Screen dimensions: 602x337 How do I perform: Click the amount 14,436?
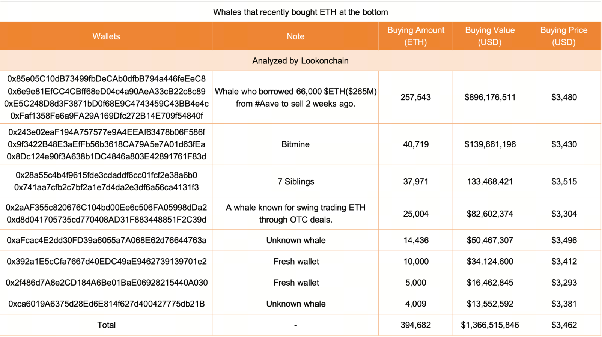point(416,241)
